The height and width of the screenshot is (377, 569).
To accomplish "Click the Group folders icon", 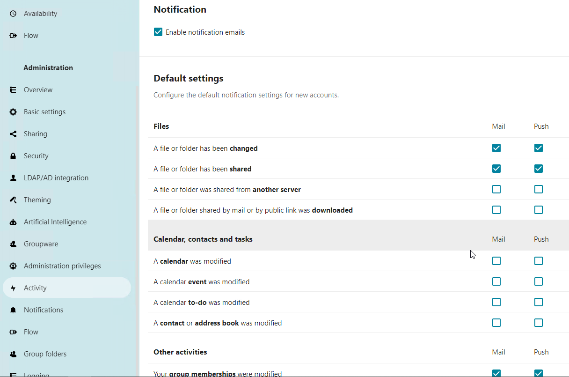I will point(13,354).
